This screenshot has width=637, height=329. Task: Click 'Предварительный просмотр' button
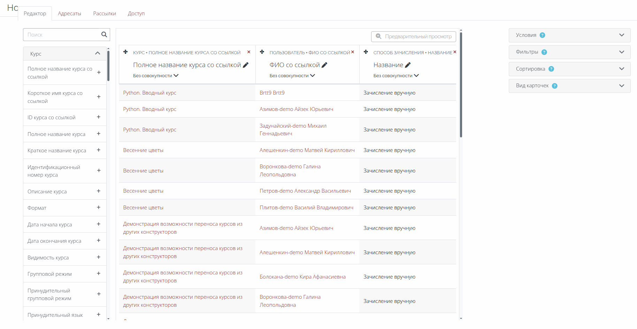pyautogui.click(x=414, y=37)
